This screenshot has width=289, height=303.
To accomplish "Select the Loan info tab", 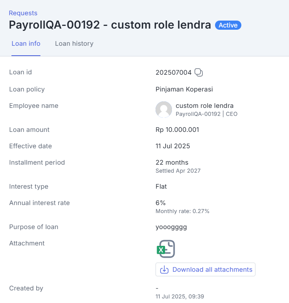I will click(26, 43).
